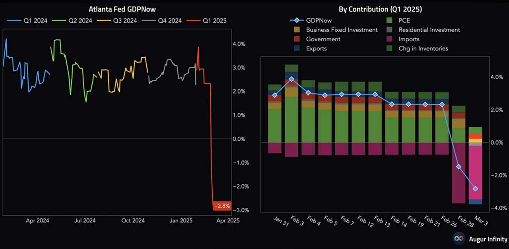Select the GDPNow marker for Mar 3
509x249 pixels.
click(475, 189)
